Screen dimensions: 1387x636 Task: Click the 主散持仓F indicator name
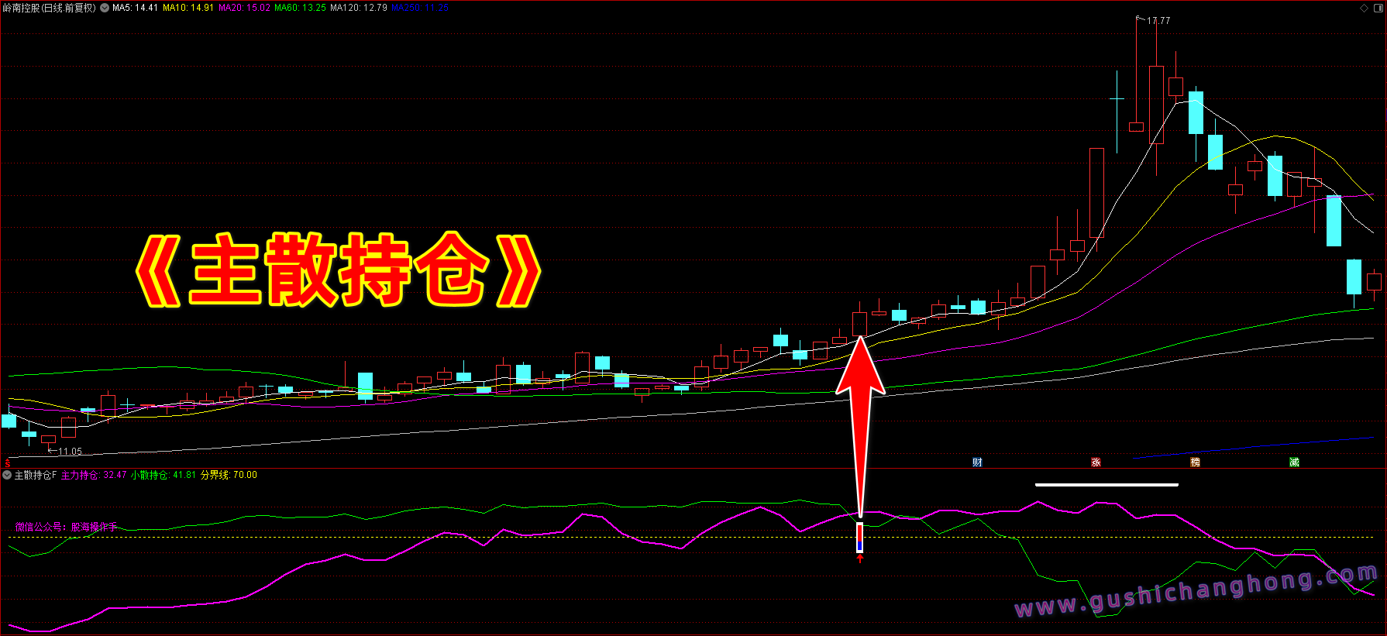(x=36, y=475)
